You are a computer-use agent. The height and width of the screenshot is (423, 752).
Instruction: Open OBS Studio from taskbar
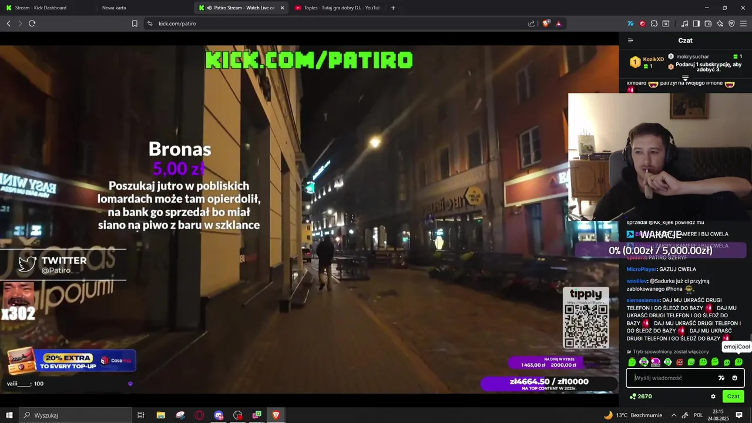(x=238, y=415)
